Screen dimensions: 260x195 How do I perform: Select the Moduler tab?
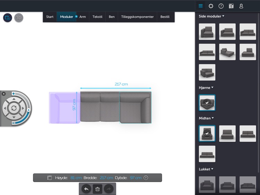click(67, 17)
